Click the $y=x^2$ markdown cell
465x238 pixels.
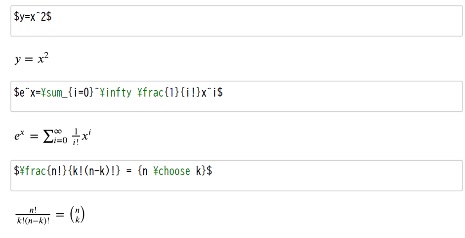point(236,21)
